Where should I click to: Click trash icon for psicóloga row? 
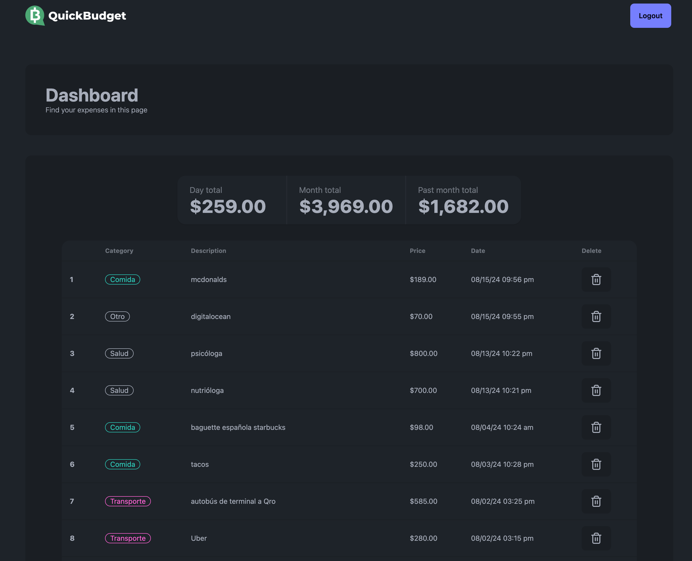pos(596,353)
